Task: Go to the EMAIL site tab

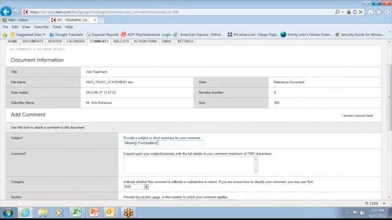Action: [x=167, y=42]
